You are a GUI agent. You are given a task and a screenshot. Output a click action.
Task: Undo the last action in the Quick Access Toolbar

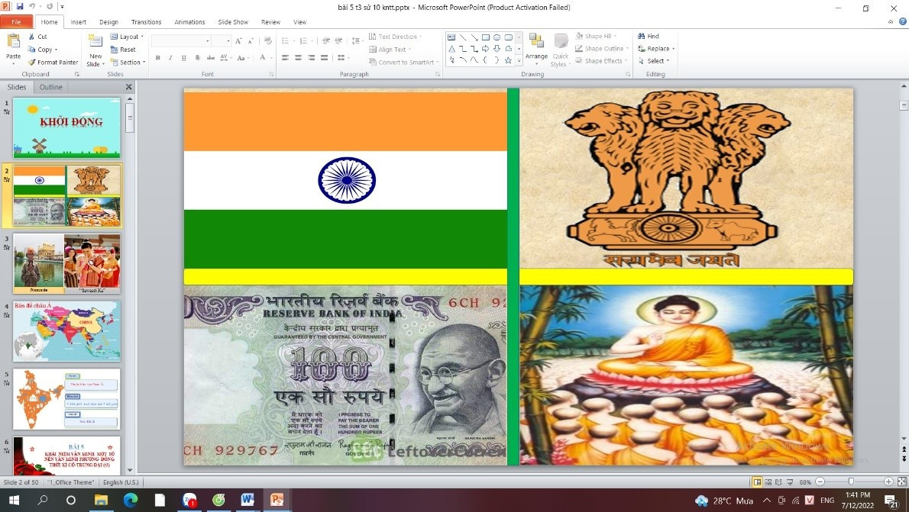click(33, 6)
